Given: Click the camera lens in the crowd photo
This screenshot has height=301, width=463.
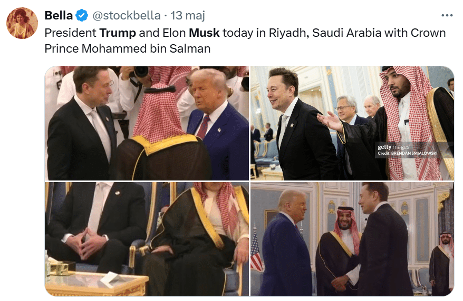Looking at the screenshot, I should pyautogui.click(x=141, y=72).
